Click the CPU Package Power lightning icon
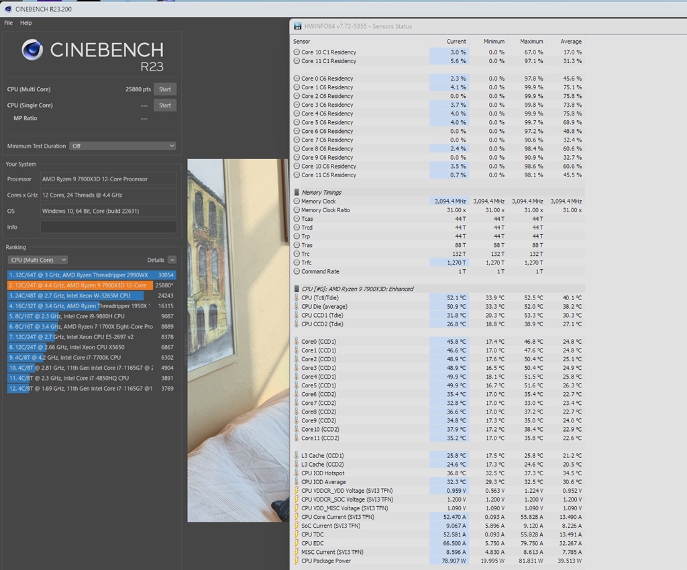This screenshot has width=687, height=570. [x=297, y=561]
